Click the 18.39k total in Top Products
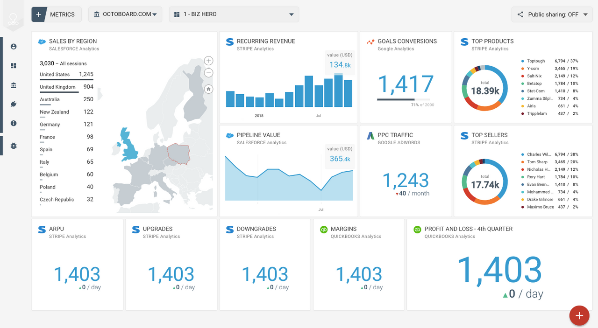The width and height of the screenshot is (598, 328). pyautogui.click(x=485, y=91)
